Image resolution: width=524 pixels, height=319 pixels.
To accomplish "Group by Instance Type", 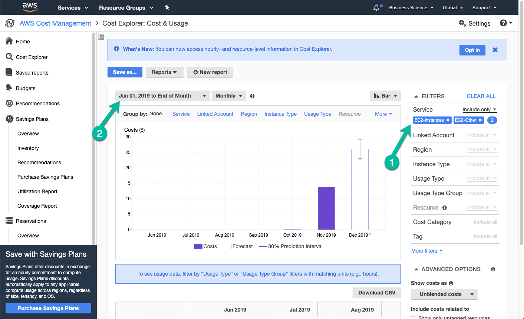I will click(280, 114).
